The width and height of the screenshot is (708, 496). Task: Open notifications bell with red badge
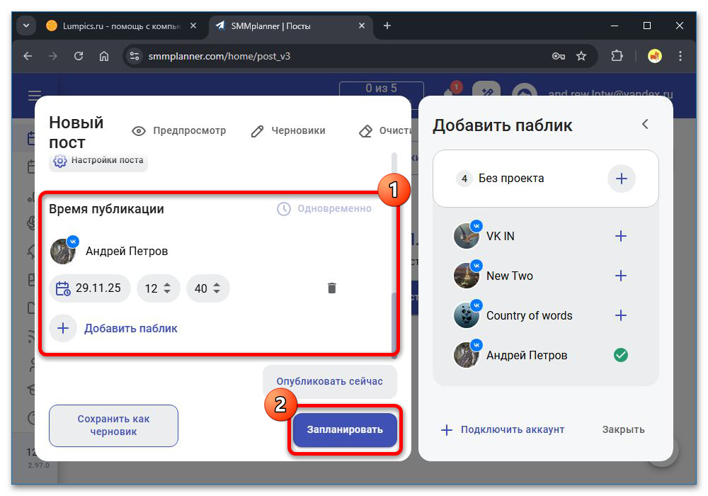pyautogui.click(x=450, y=91)
